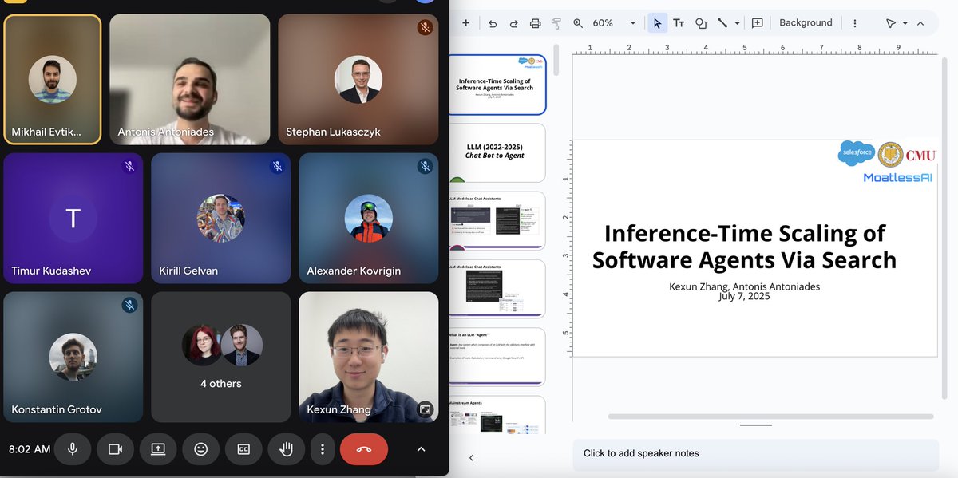Image resolution: width=958 pixels, height=478 pixels.
Task: Select Konstantin Grotov's tile
Action: (73, 357)
